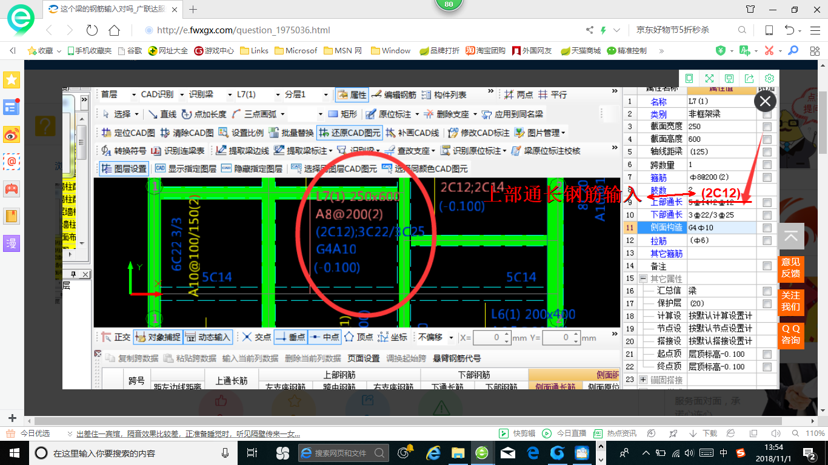828x465 pixels.
Task: Click the browser back arrow
Action: (49, 30)
